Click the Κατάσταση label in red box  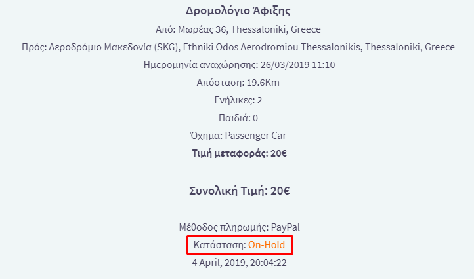[x=220, y=244]
